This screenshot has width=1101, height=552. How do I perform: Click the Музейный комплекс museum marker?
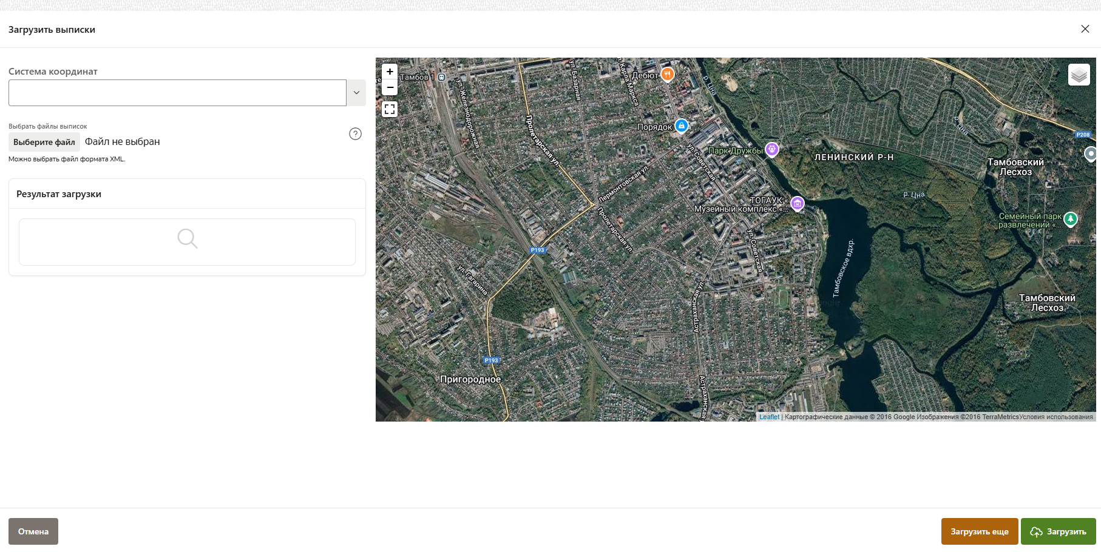point(798,204)
